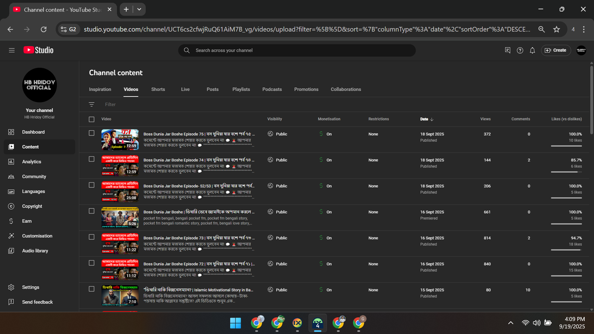Sort by the Date column arrow

(432, 119)
